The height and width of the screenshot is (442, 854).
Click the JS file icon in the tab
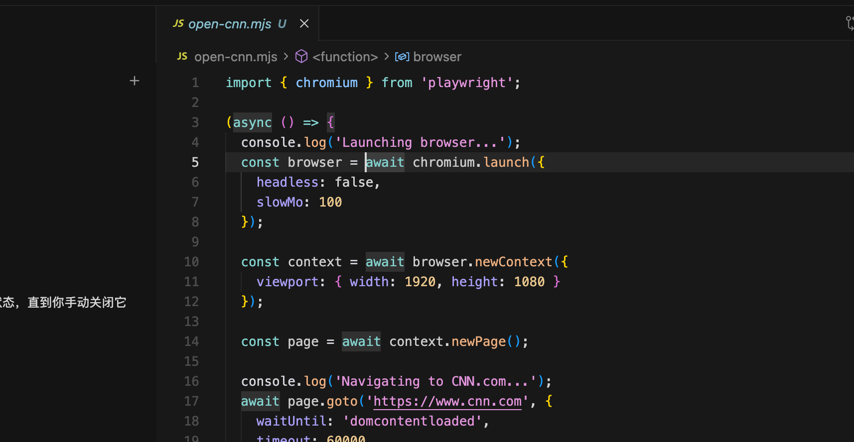coord(178,23)
